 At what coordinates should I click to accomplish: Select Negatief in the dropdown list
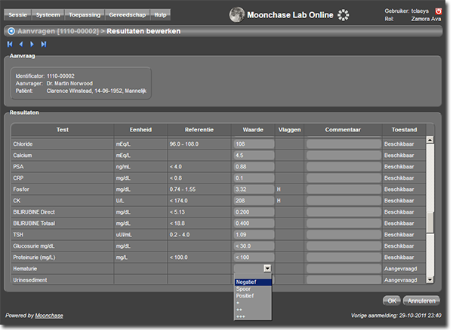(x=253, y=282)
